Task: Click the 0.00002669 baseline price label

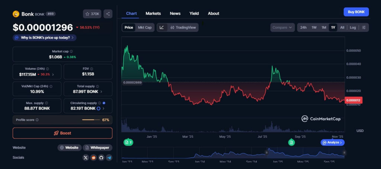Action: pyautogui.click(x=132, y=82)
